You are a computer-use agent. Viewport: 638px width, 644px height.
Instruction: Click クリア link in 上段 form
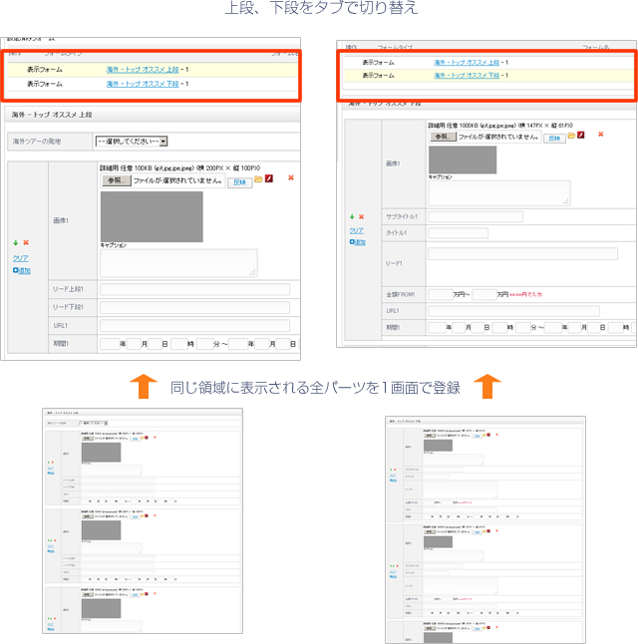[20, 257]
